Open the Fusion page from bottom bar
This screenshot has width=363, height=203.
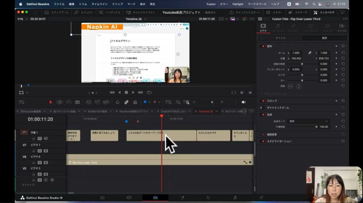(182, 198)
